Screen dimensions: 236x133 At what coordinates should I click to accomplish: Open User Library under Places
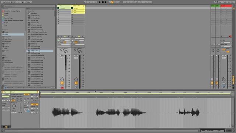pos(8,60)
